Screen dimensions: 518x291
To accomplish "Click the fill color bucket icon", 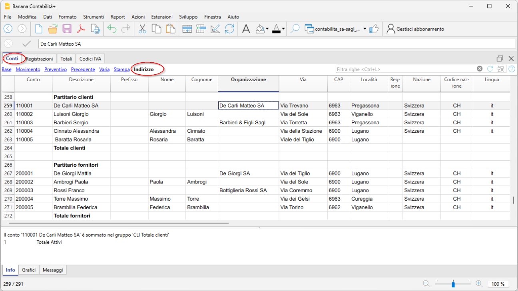I will (260, 29).
